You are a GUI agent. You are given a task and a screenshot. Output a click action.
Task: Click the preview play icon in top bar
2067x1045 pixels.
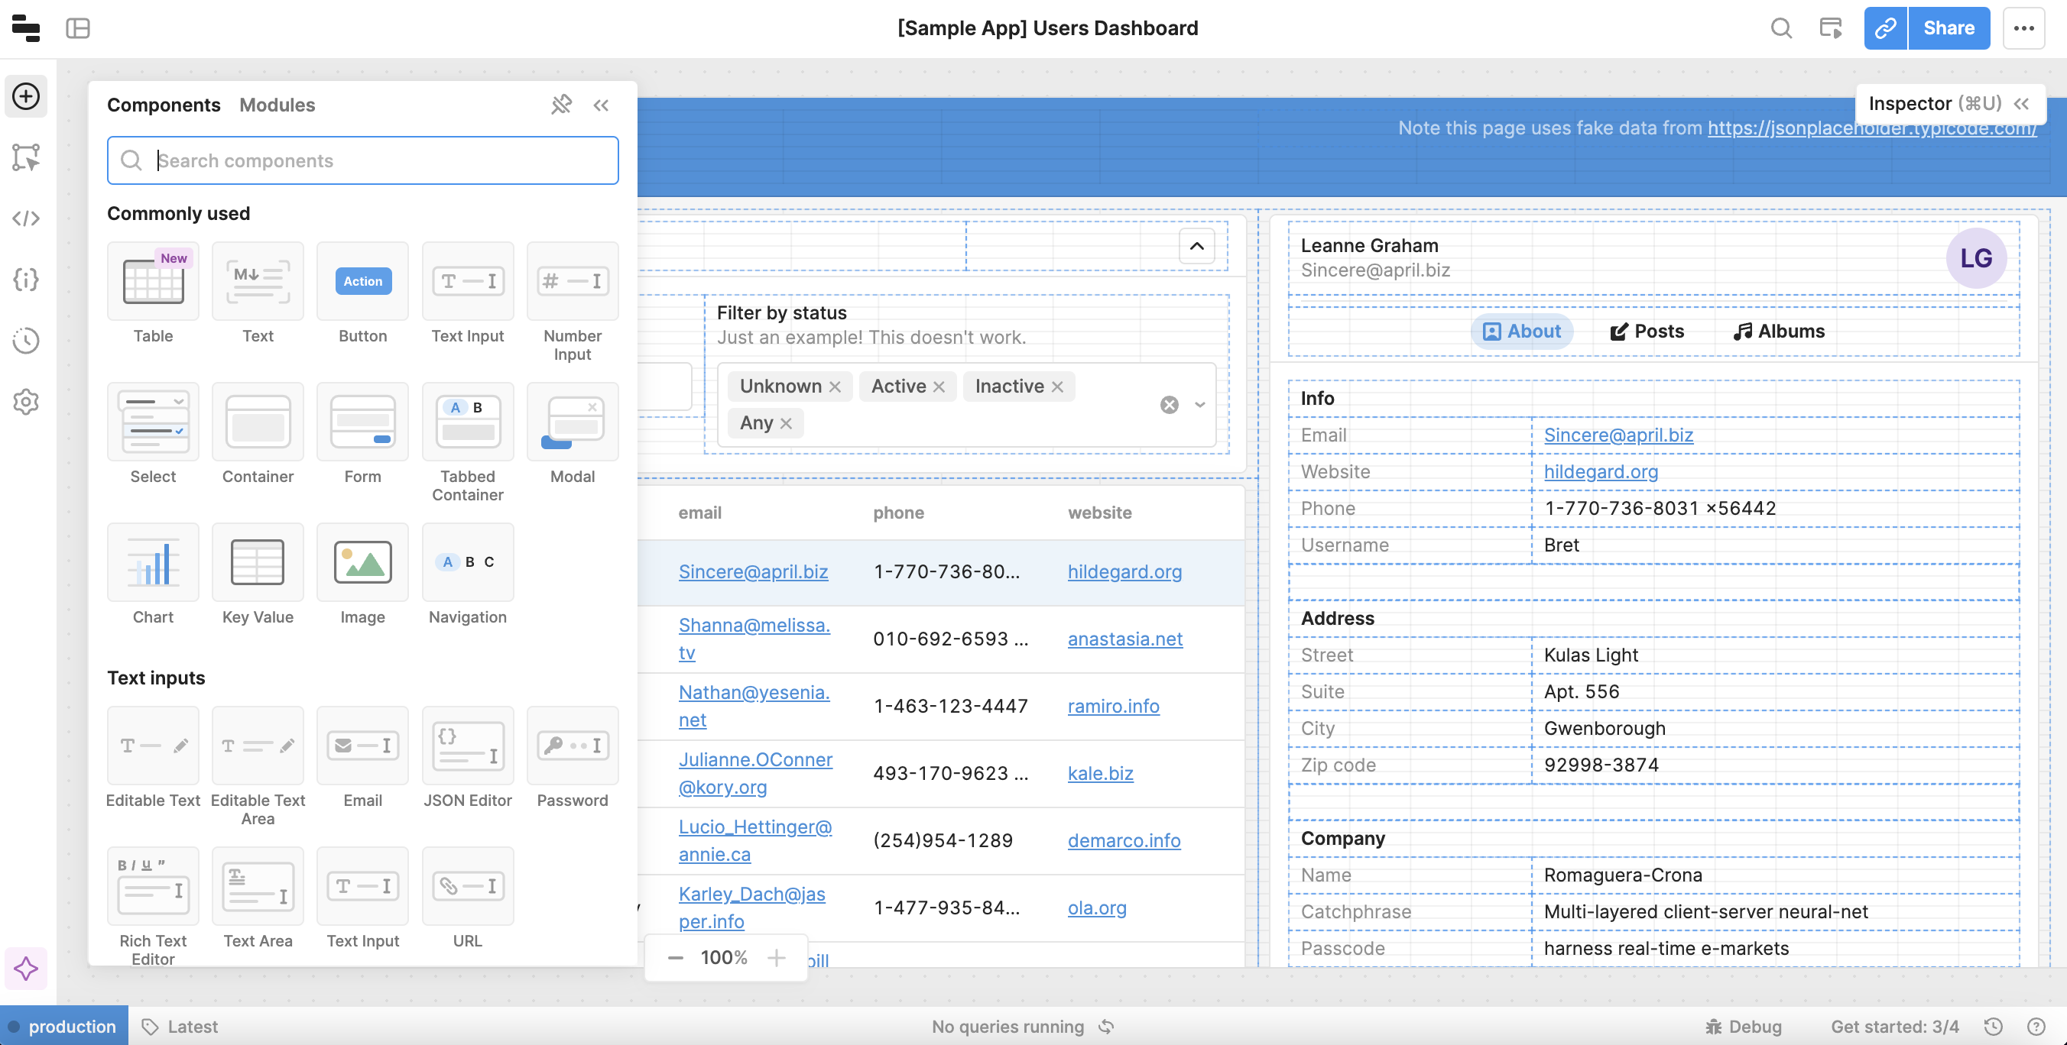tap(1830, 28)
